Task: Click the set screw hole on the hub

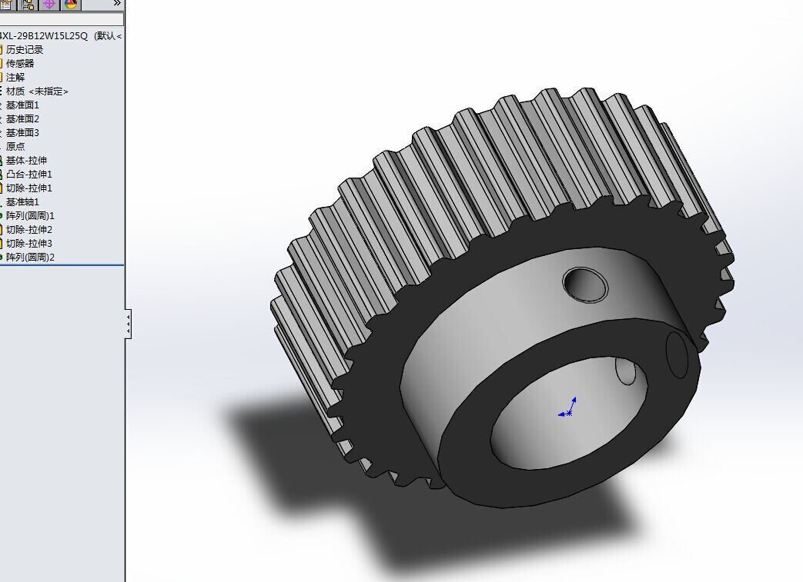Action: tap(585, 284)
